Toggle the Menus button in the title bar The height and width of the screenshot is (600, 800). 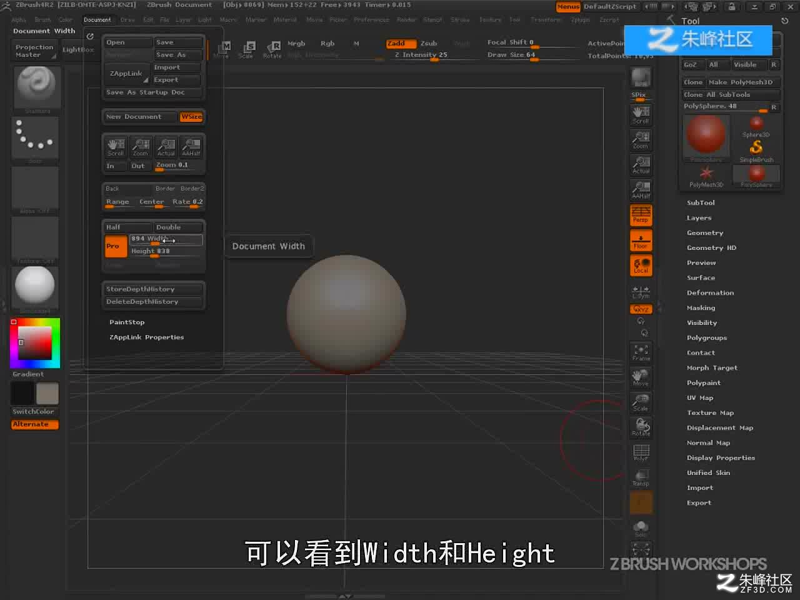tap(568, 6)
